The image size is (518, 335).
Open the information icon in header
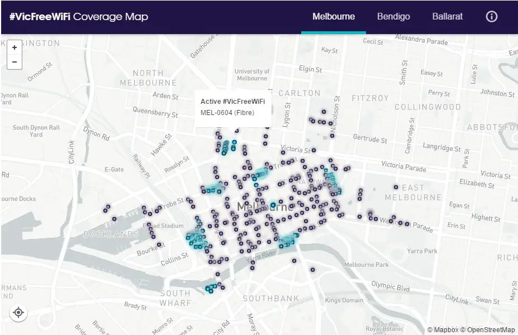coord(491,17)
